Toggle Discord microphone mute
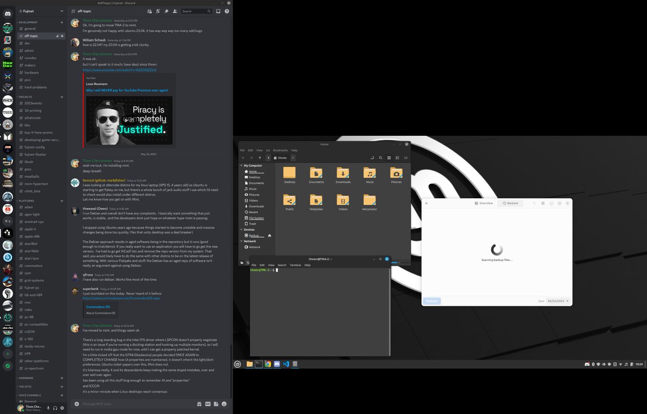The width and height of the screenshot is (647, 414). pos(48,408)
